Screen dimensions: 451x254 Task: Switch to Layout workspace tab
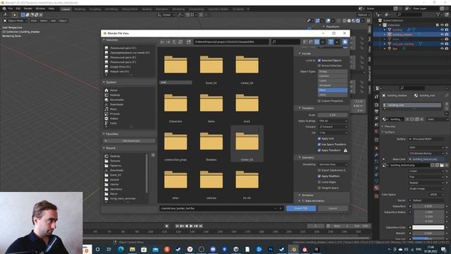pos(66,9)
